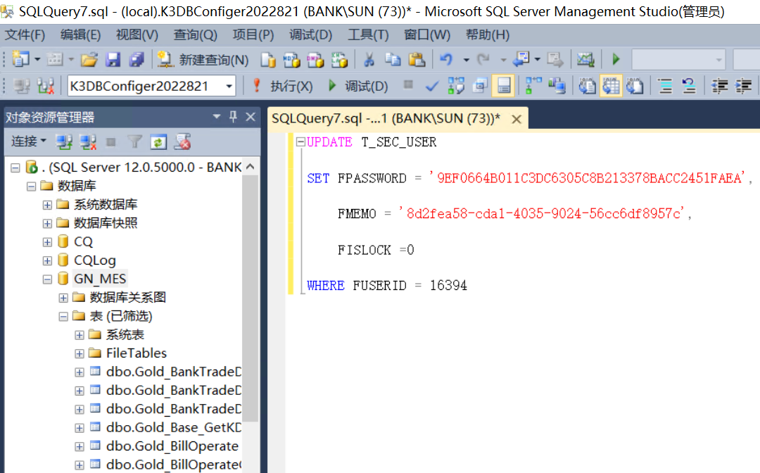Click the Cut scissors icon
The image size is (760, 473).
point(369,59)
